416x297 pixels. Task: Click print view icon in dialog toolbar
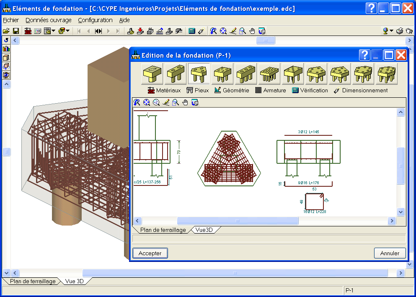coord(195,102)
